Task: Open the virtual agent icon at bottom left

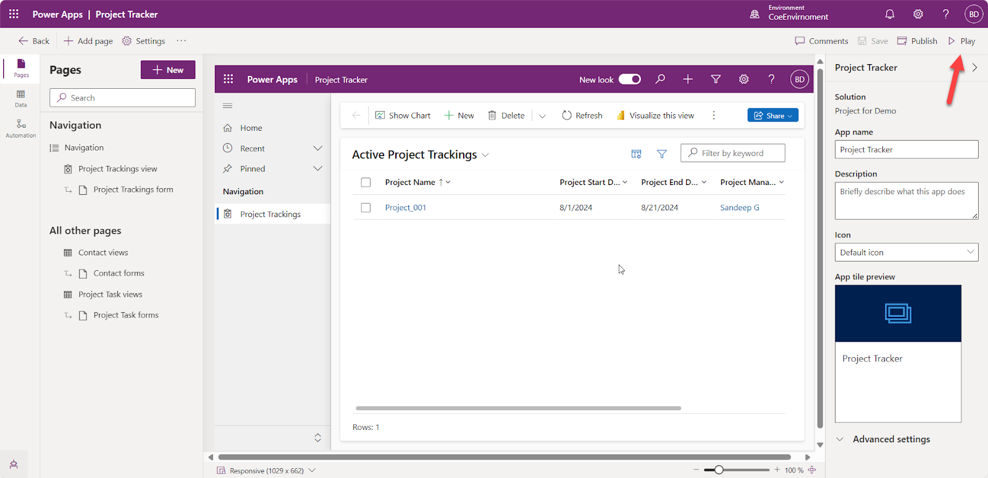Action: click(14, 464)
